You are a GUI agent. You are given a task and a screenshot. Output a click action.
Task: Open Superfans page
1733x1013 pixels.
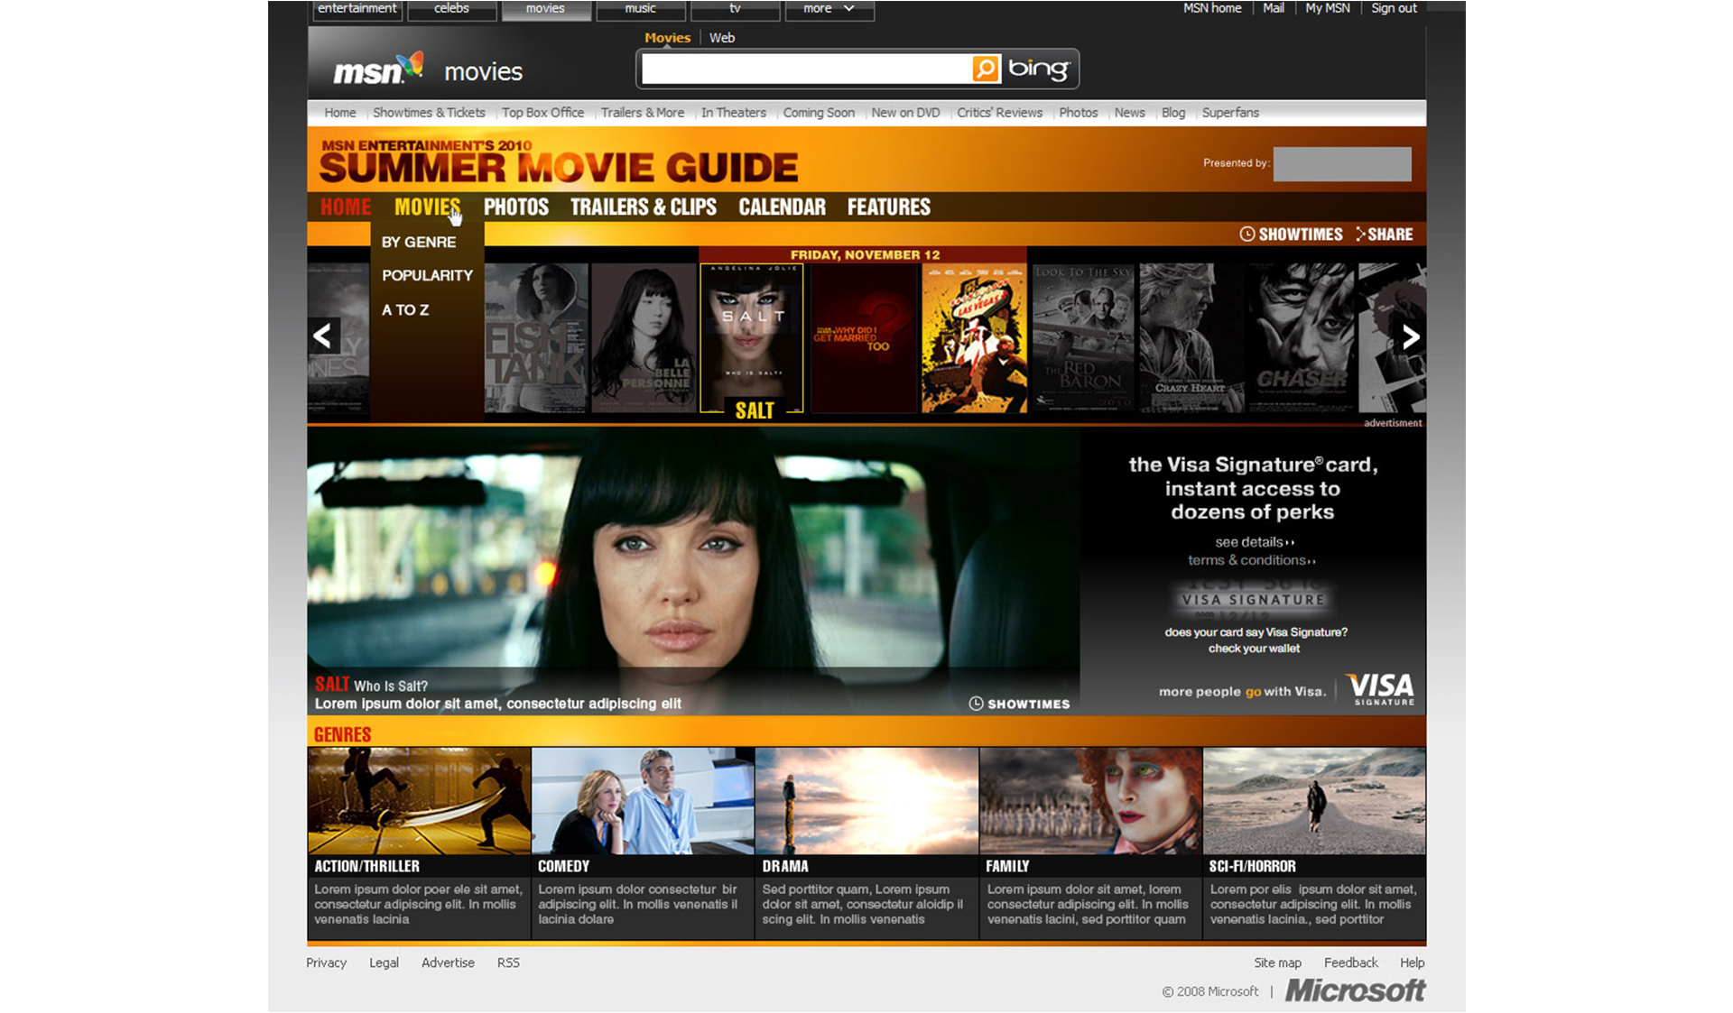click(x=1230, y=113)
